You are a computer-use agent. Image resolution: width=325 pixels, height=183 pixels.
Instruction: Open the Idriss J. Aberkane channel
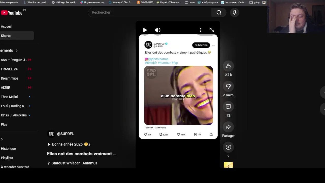tap(16, 115)
